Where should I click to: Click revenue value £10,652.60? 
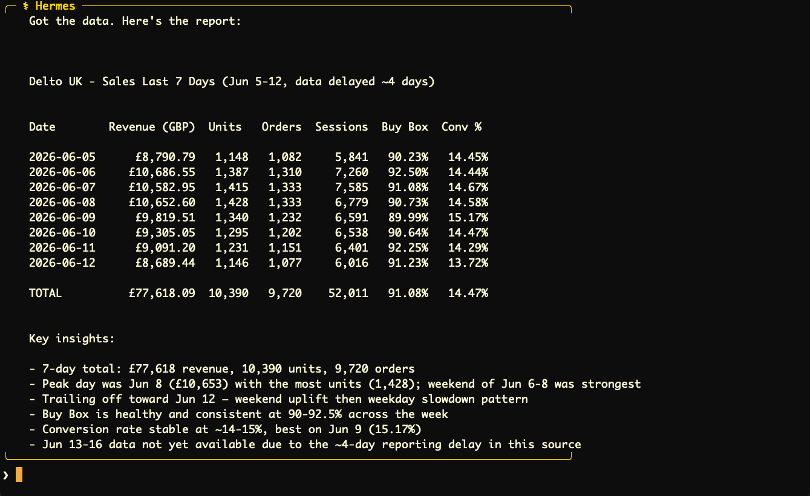(162, 203)
